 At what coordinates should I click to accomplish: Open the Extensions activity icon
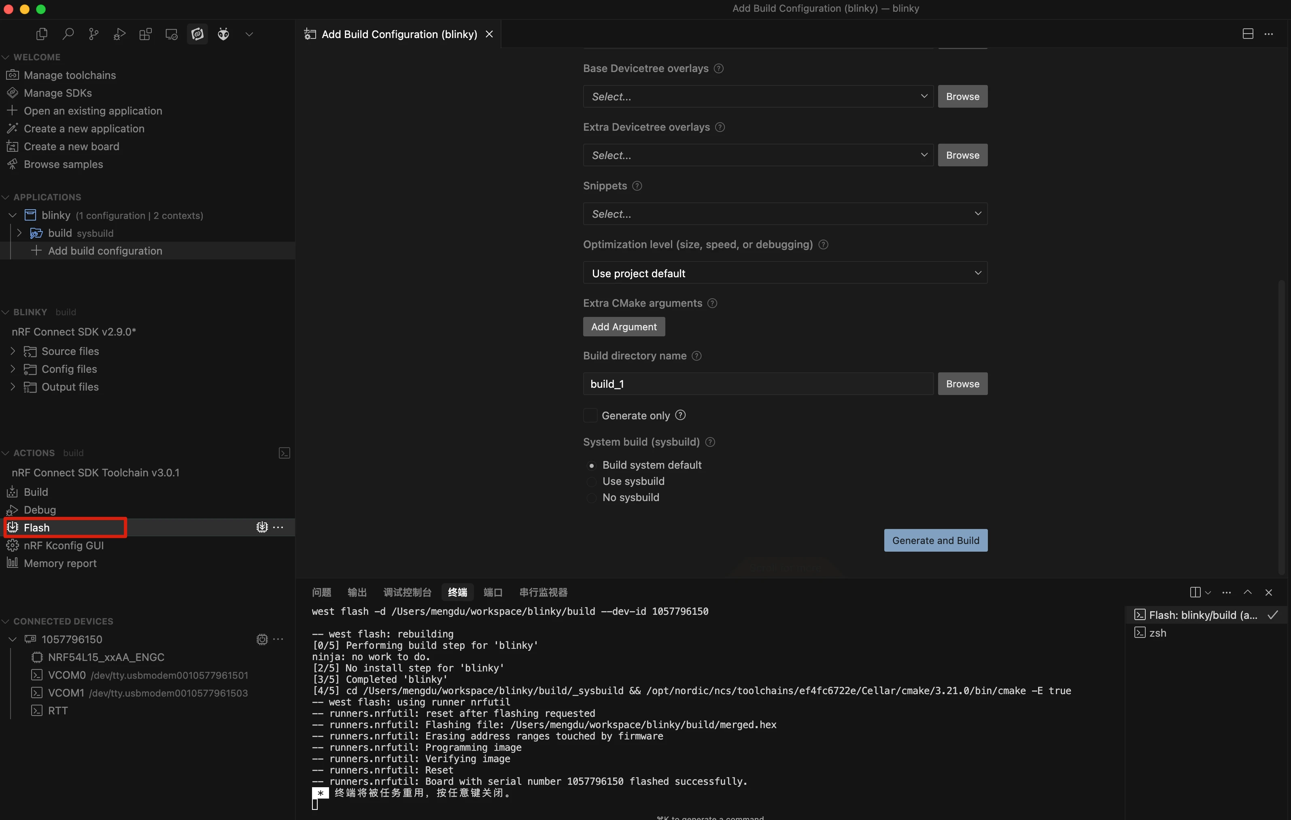[x=145, y=34]
